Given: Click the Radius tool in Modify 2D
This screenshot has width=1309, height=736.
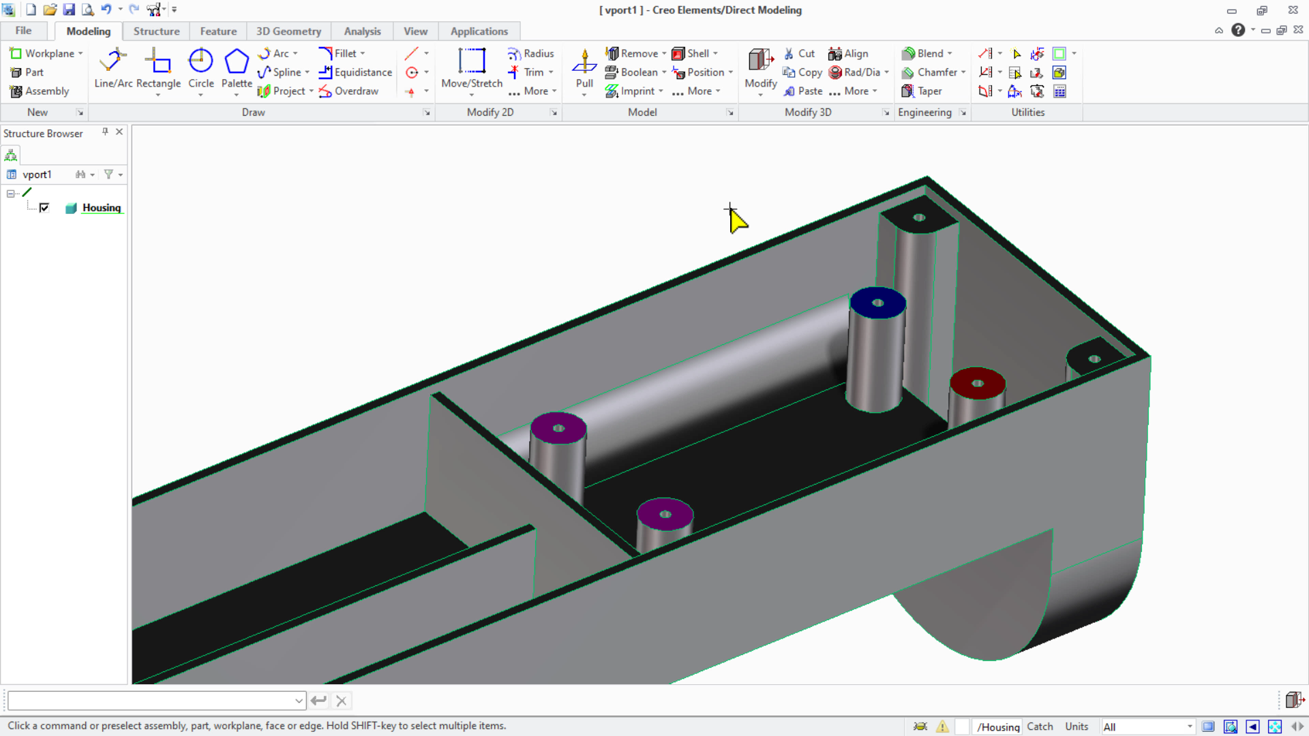Looking at the screenshot, I should 530,53.
